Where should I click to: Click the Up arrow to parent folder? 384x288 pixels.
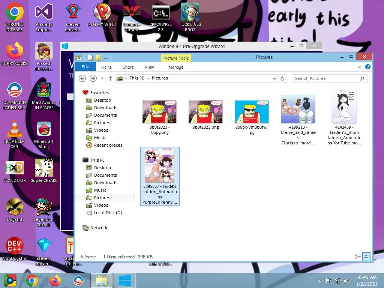coord(111,78)
